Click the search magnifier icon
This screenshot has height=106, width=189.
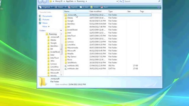(x=159, y=1)
